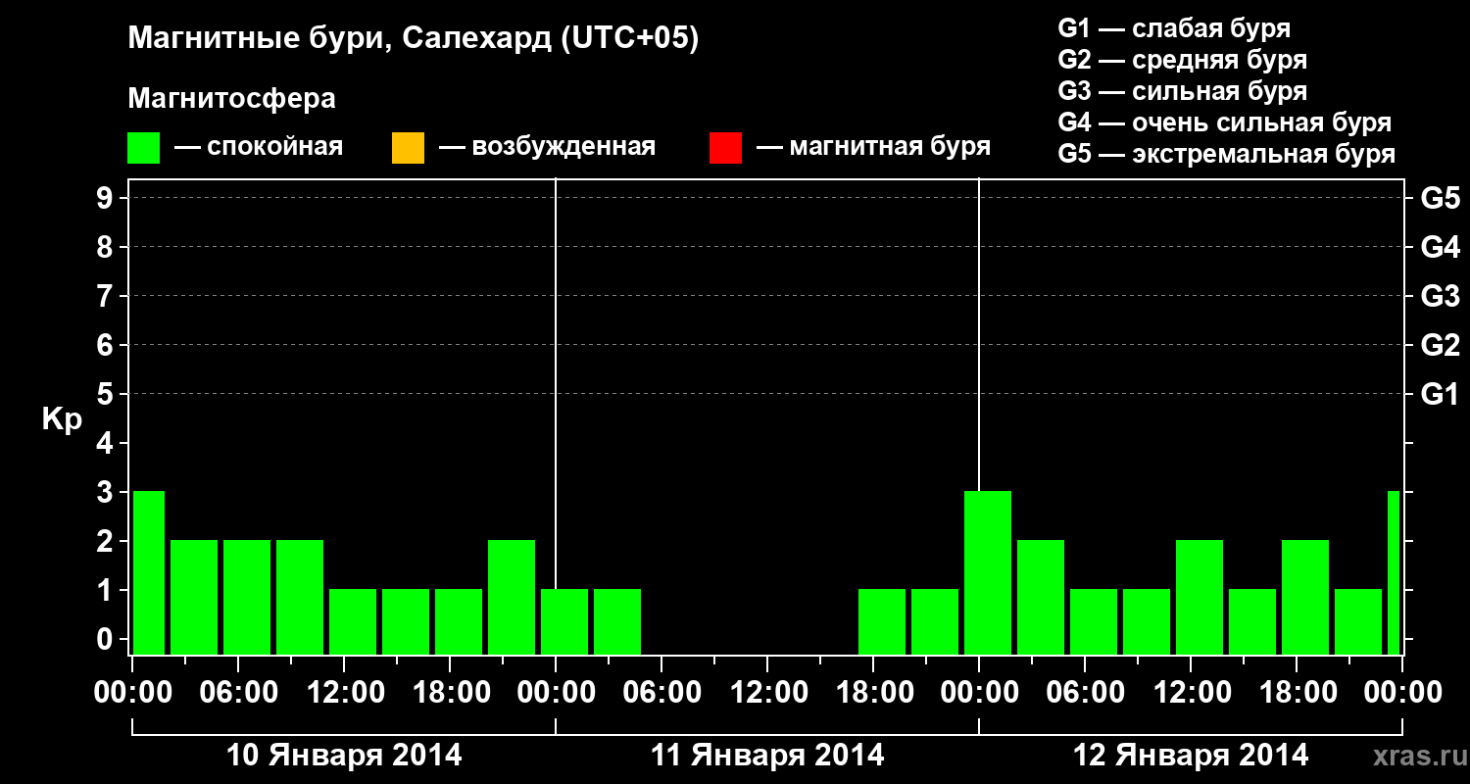Image resolution: width=1470 pixels, height=784 pixels.
Task: Click the '9' value on Kp axis
Action: [107, 198]
